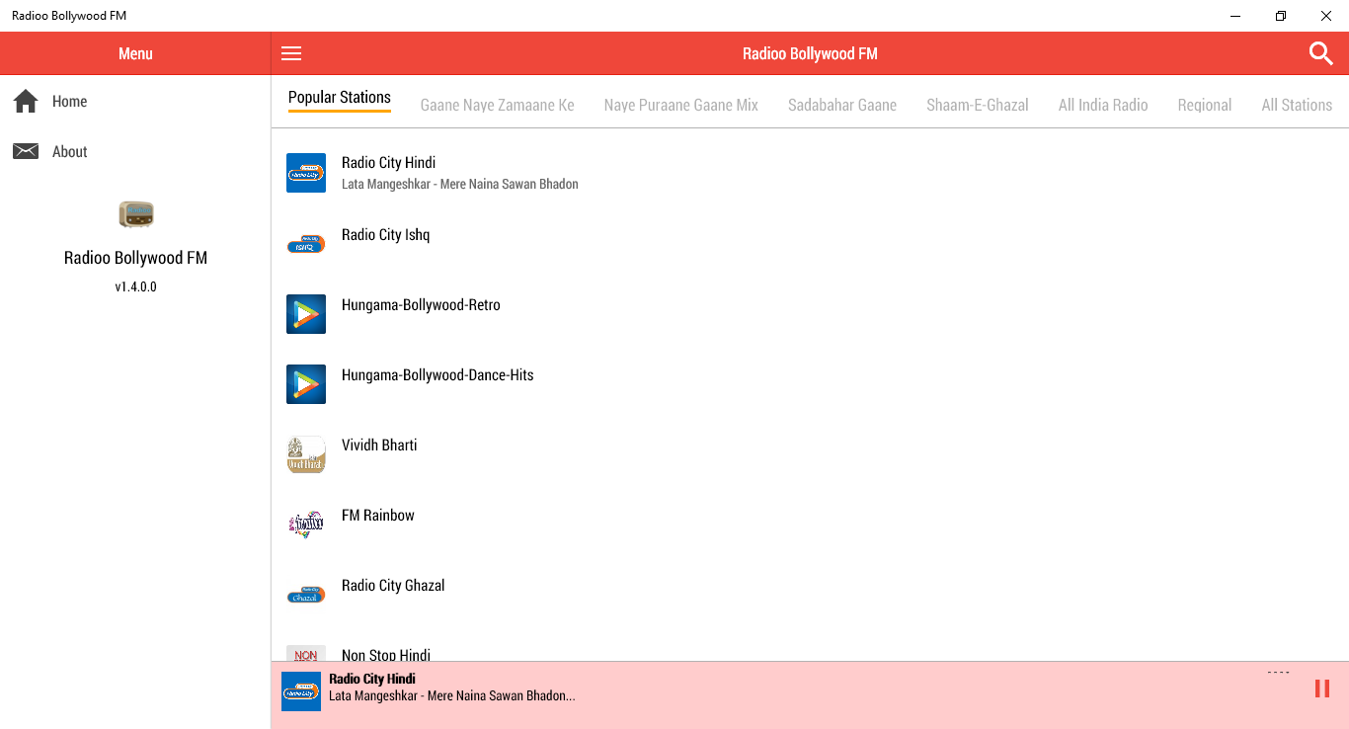Image resolution: width=1349 pixels, height=729 pixels.
Task: Click the Home house icon
Action: [26, 101]
